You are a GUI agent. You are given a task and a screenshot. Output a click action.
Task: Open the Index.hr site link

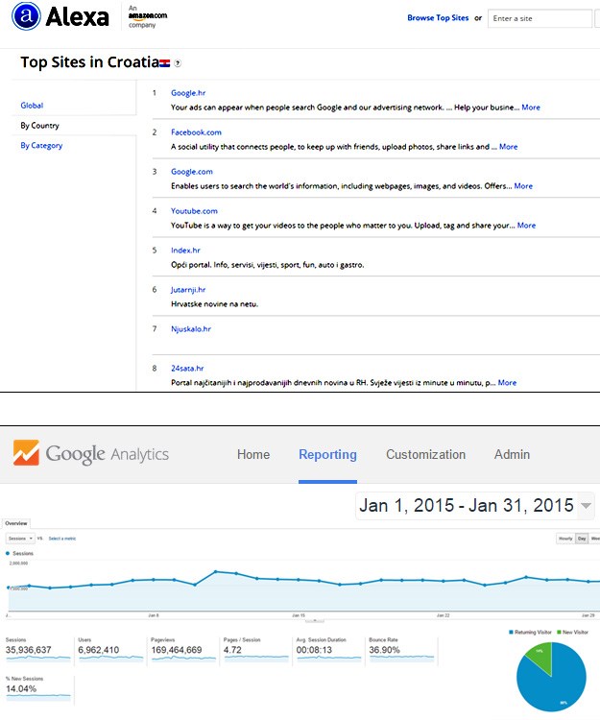(x=185, y=251)
